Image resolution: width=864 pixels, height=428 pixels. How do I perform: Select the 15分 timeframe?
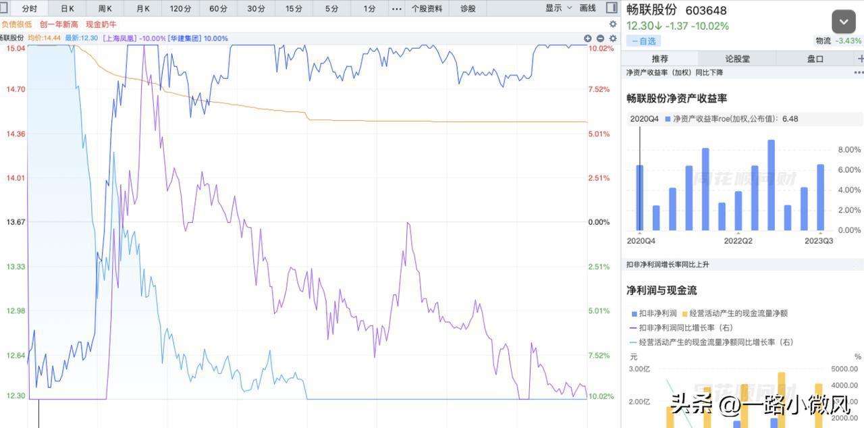click(x=294, y=9)
